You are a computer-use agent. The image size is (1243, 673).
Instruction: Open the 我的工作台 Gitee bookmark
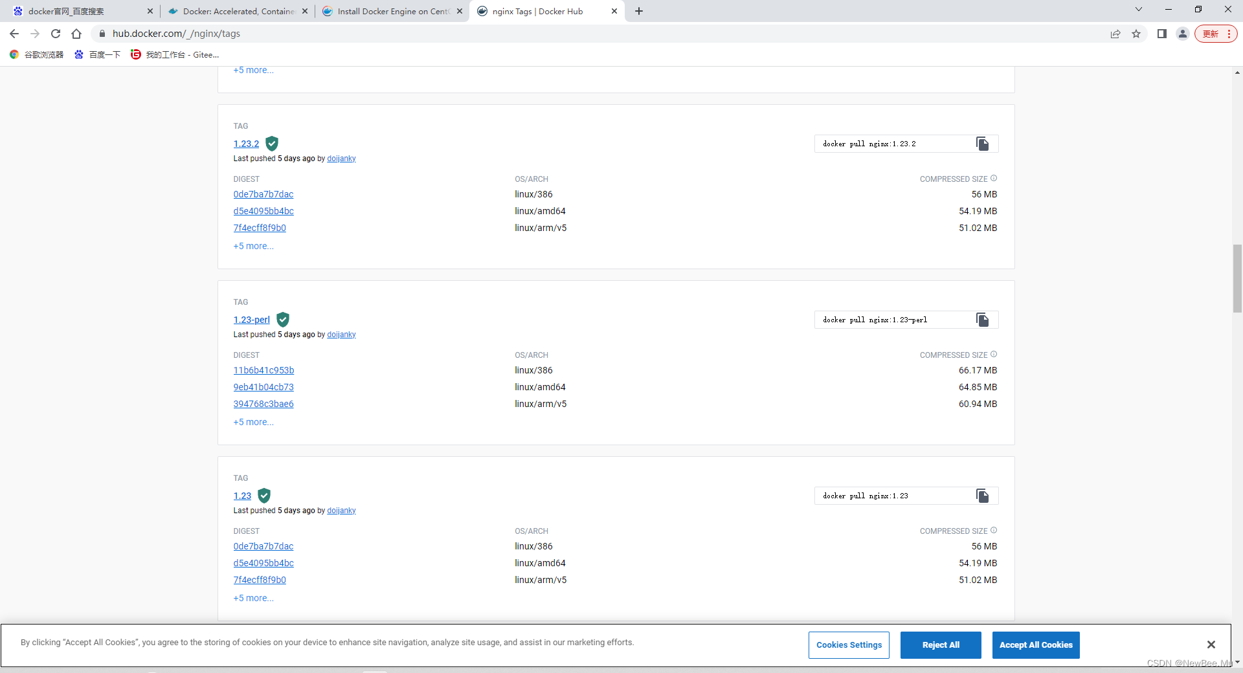[175, 55]
